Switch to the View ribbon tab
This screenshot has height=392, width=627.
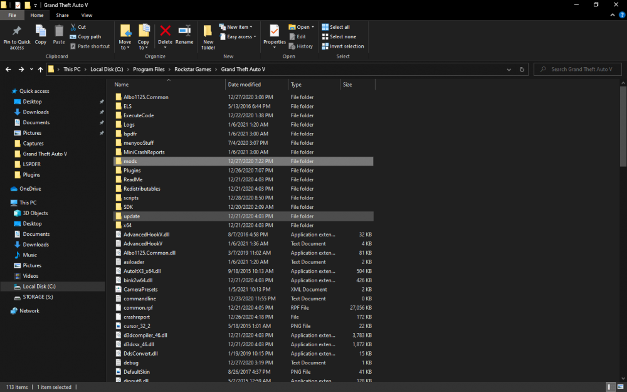coord(87,15)
